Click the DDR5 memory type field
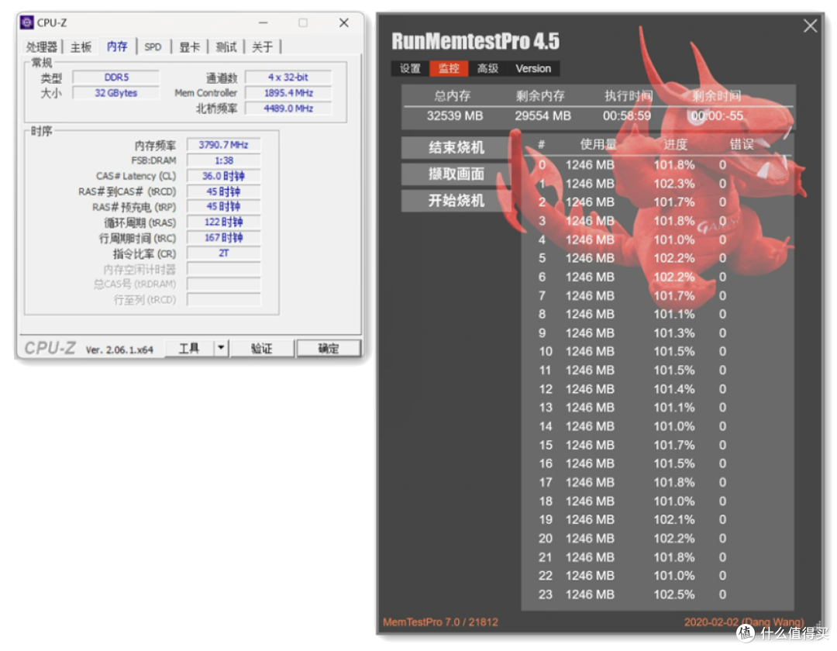The height and width of the screenshot is (651, 837). click(115, 77)
